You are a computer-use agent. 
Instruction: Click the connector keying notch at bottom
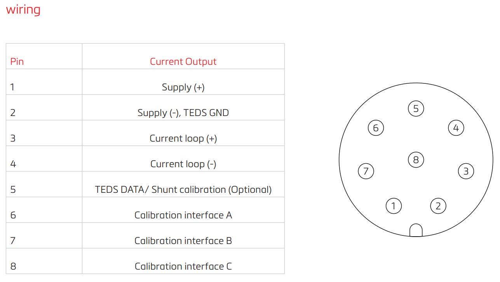click(x=416, y=230)
